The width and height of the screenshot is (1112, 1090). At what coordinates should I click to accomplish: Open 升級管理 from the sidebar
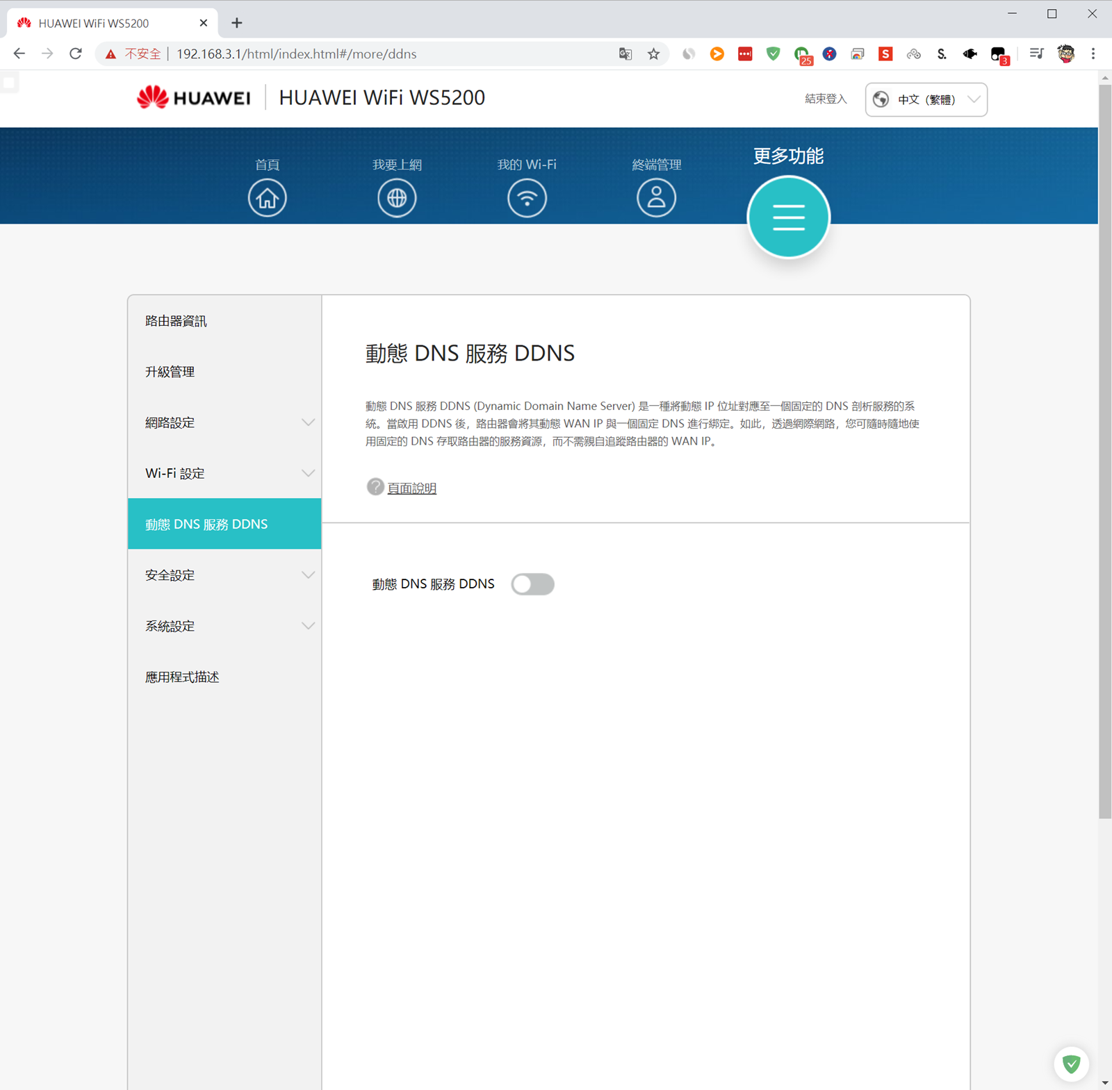pos(170,372)
